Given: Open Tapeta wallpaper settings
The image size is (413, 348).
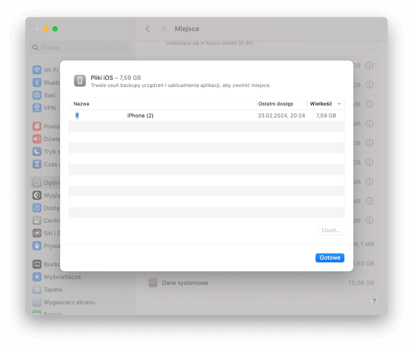Looking at the screenshot, I should pyautogui.click(x=48, y=290).
